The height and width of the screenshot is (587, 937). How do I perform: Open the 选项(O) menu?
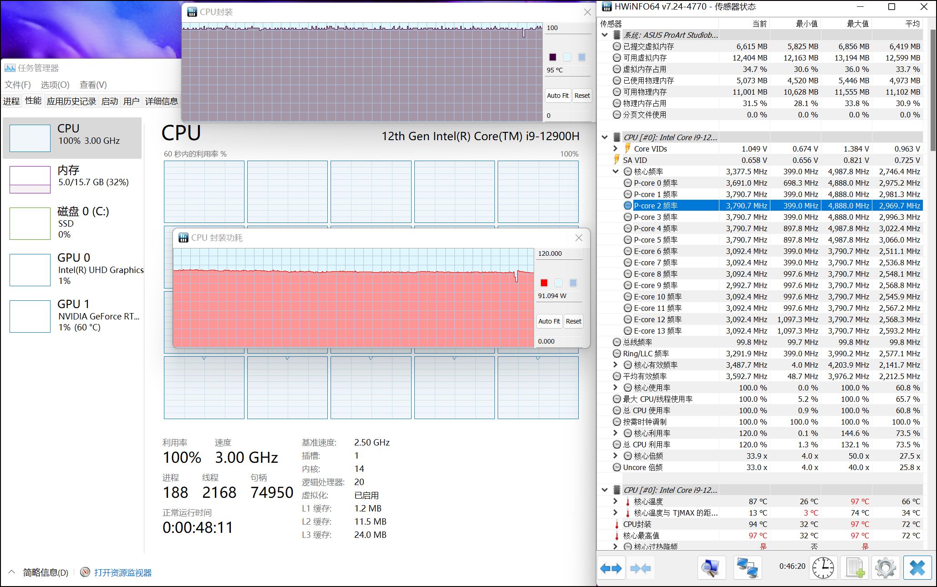[55, 85]
